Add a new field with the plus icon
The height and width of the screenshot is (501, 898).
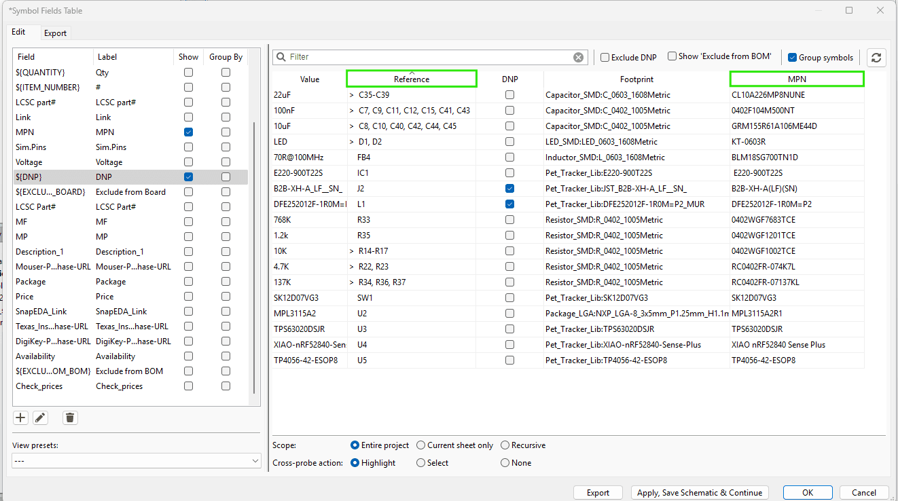click(20, 417)
